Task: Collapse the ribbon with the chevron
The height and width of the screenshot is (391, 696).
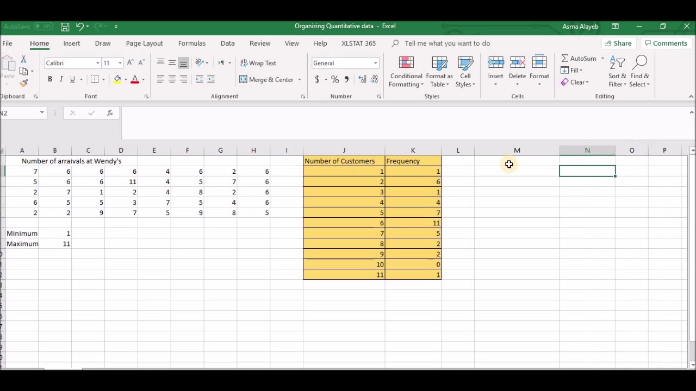Action: point(691,97)
